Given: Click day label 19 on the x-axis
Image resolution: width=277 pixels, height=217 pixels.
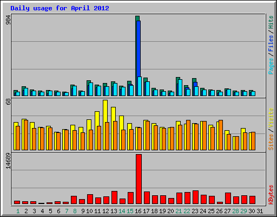Looking at the screenshot, I should point(162,211).
